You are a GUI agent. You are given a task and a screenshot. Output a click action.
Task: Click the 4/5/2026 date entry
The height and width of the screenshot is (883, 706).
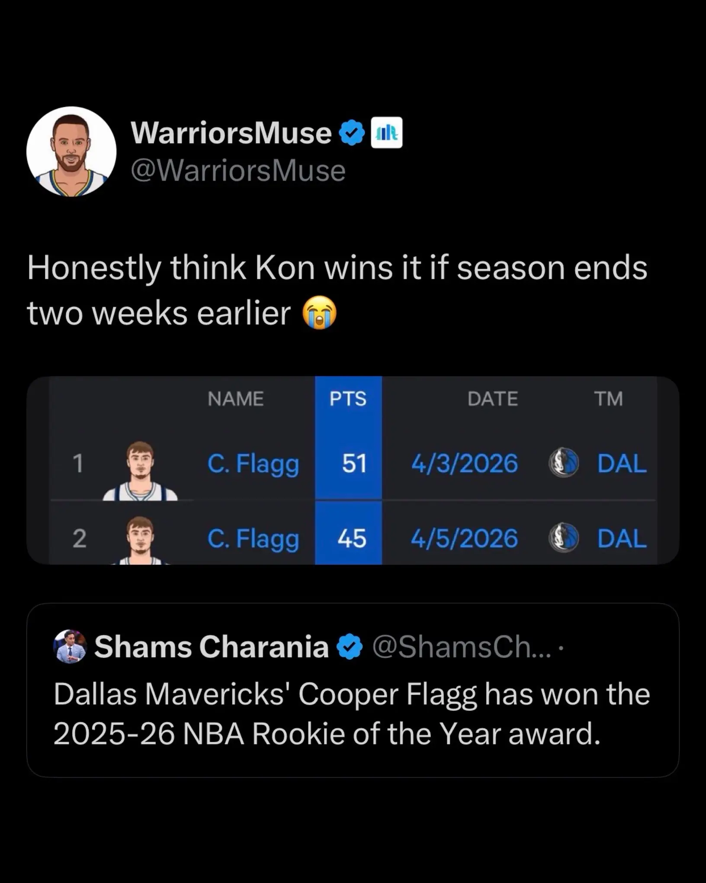point(464,538)
